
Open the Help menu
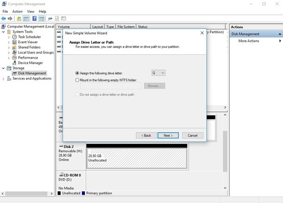click(x=42, y=11)
